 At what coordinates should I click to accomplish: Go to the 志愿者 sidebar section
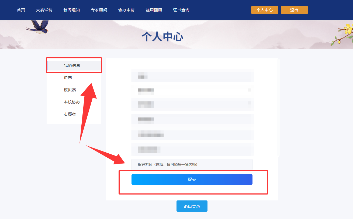click(x=70, y=114)
